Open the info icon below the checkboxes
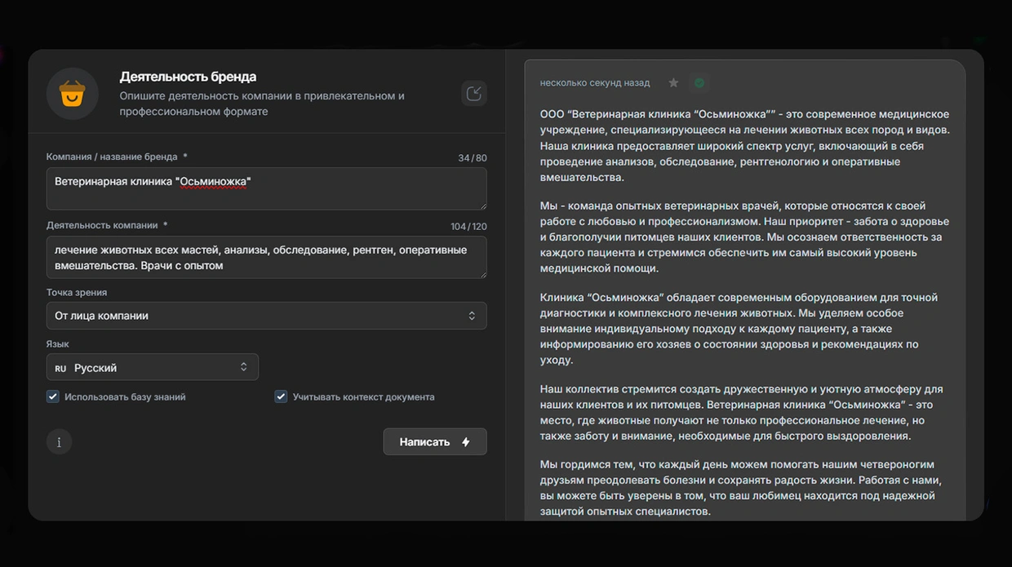The height and width of the screenshot is (567, 1012). point(59,441)
